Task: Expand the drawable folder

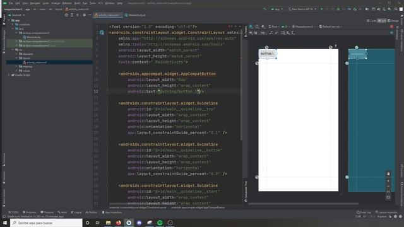Action: [x=17, y=54]
